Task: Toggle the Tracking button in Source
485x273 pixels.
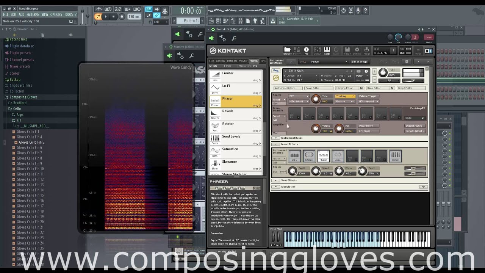Action: point(345,96)
